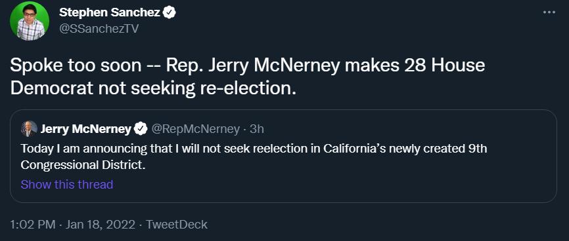
Task: Open the @RepMcNerney handle
Action: tap(196, 129)
